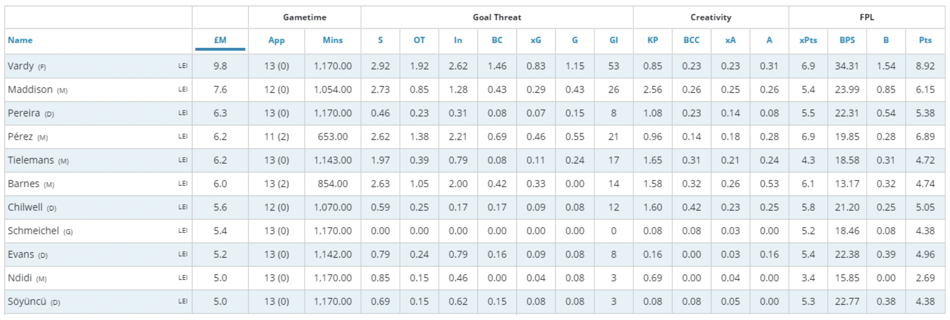Sort by KP column header

[653, 40]
